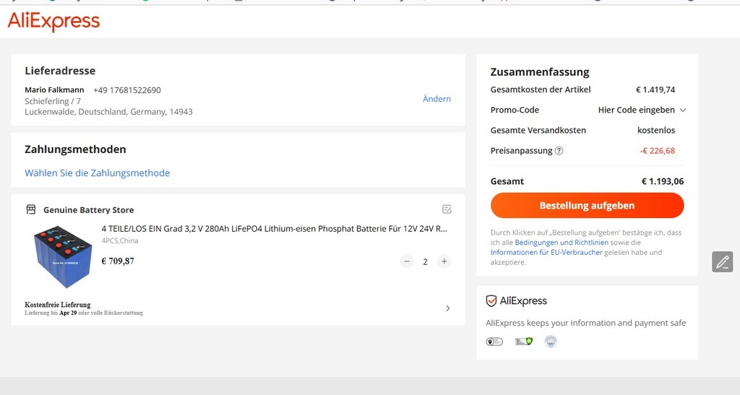Click the seller note edit icon

click(x=447, y=209)
